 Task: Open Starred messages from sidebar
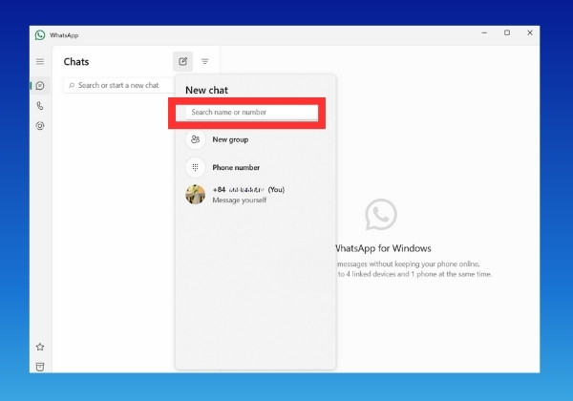(40, 347)
